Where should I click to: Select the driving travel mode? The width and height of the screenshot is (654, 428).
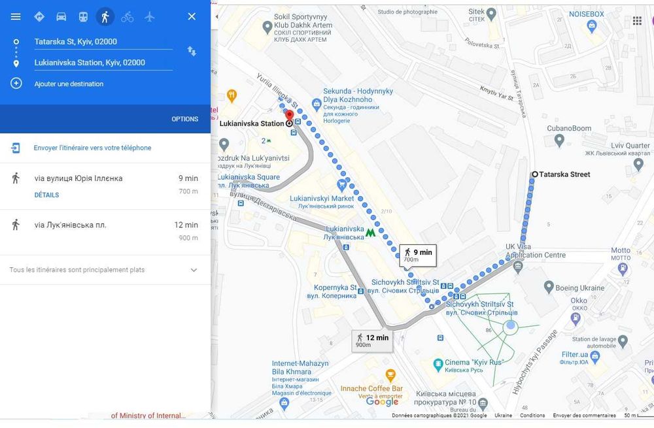tap(61, 17)
